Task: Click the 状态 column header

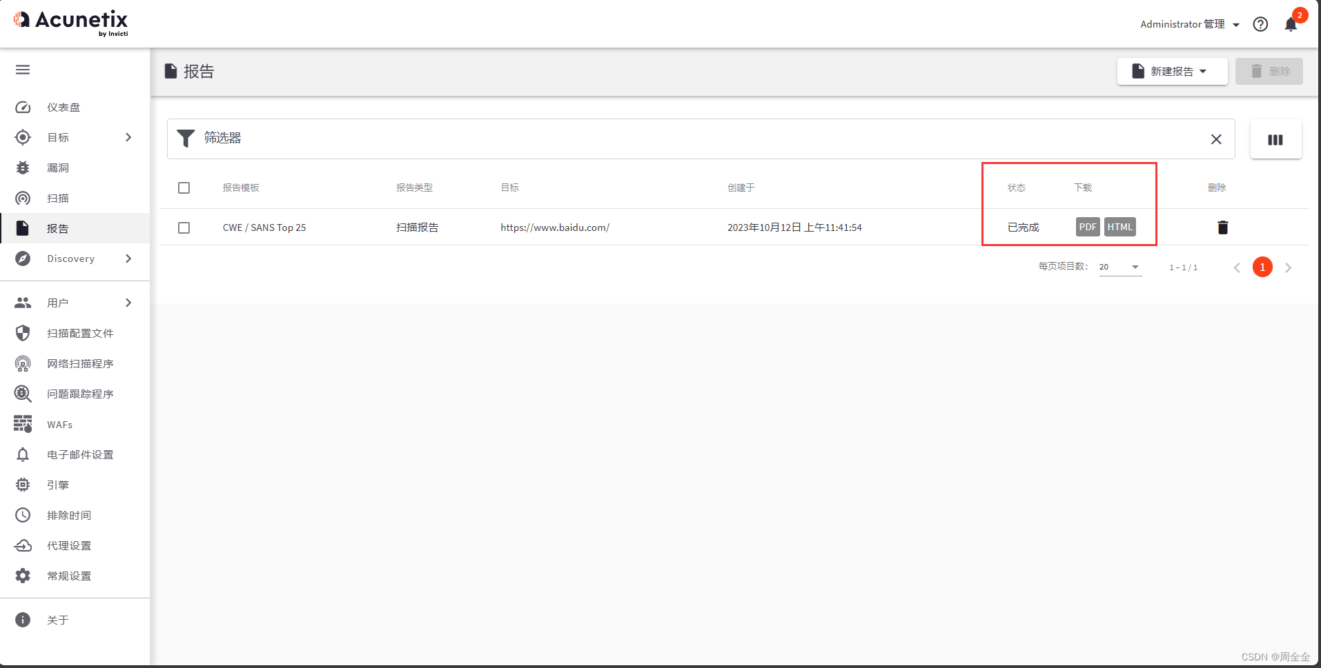Action: 1017,188
